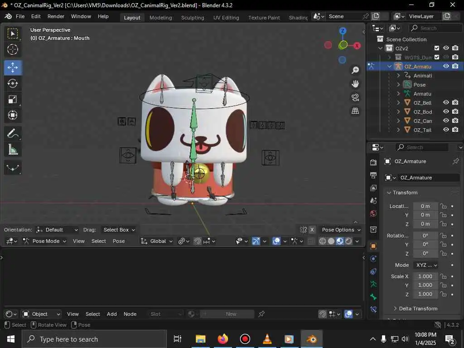Open the World properties tab icon
This screenshot has width=464, height=348.
[373, 213]
